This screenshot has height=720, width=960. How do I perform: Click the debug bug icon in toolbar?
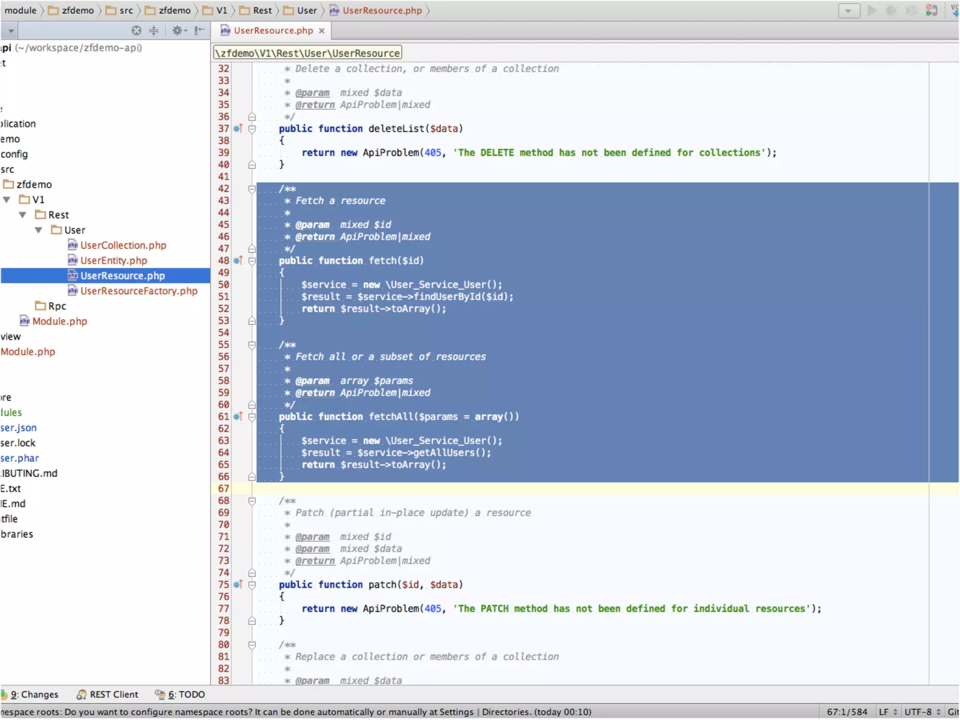[x=891, y=10]
